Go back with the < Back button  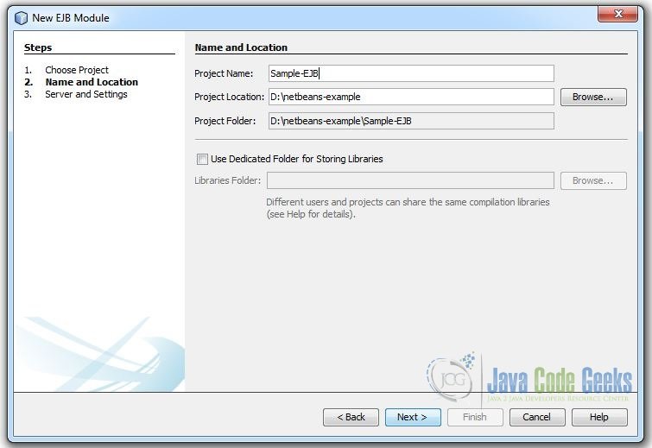tap(351, 417)
